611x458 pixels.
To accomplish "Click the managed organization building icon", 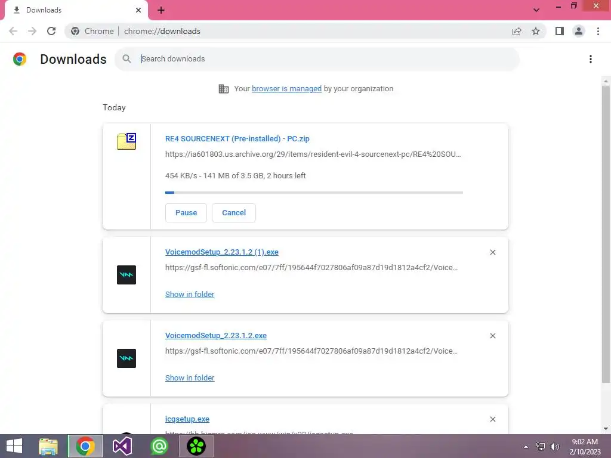I will (x=224, y=89).
